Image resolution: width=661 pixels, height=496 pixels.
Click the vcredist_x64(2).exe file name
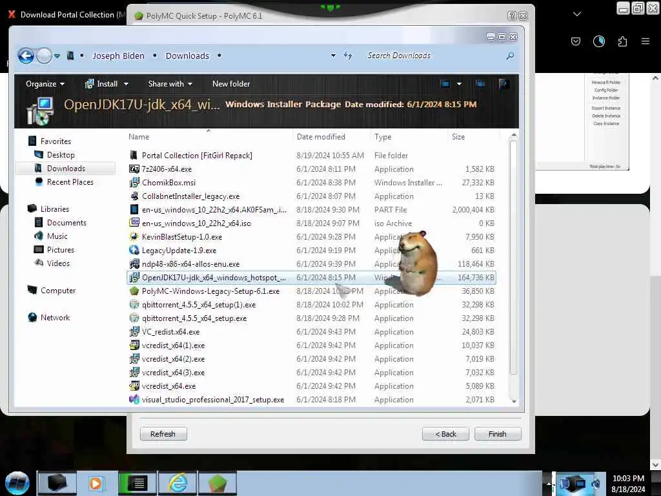point(173,359)
